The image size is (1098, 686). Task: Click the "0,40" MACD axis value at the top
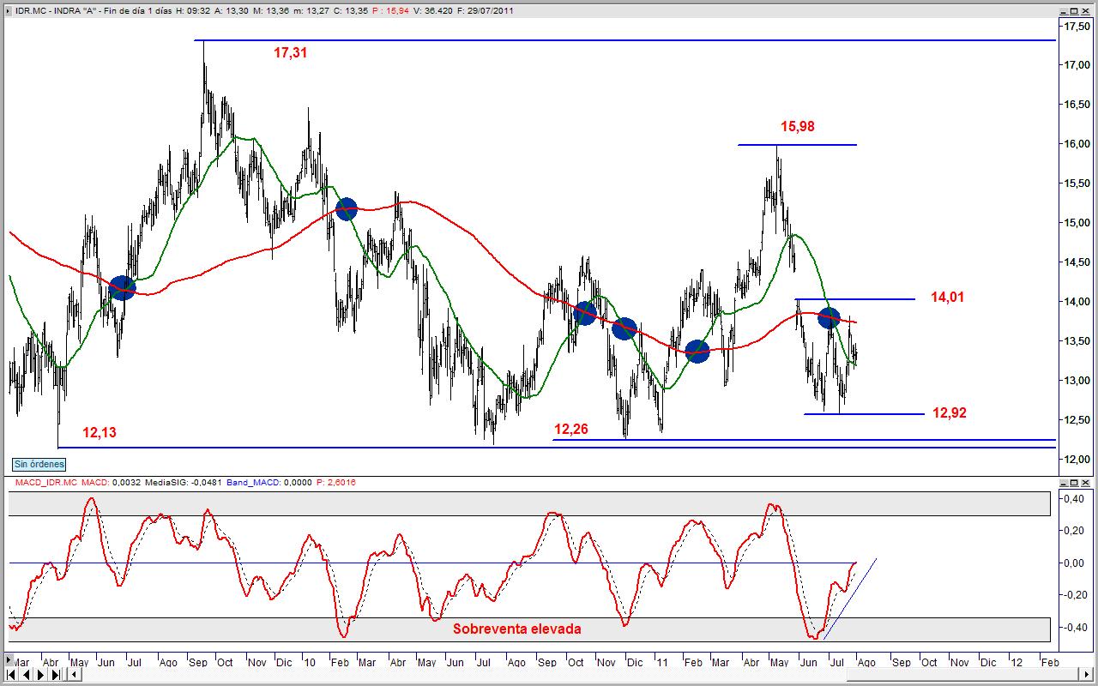(1076, 499)
